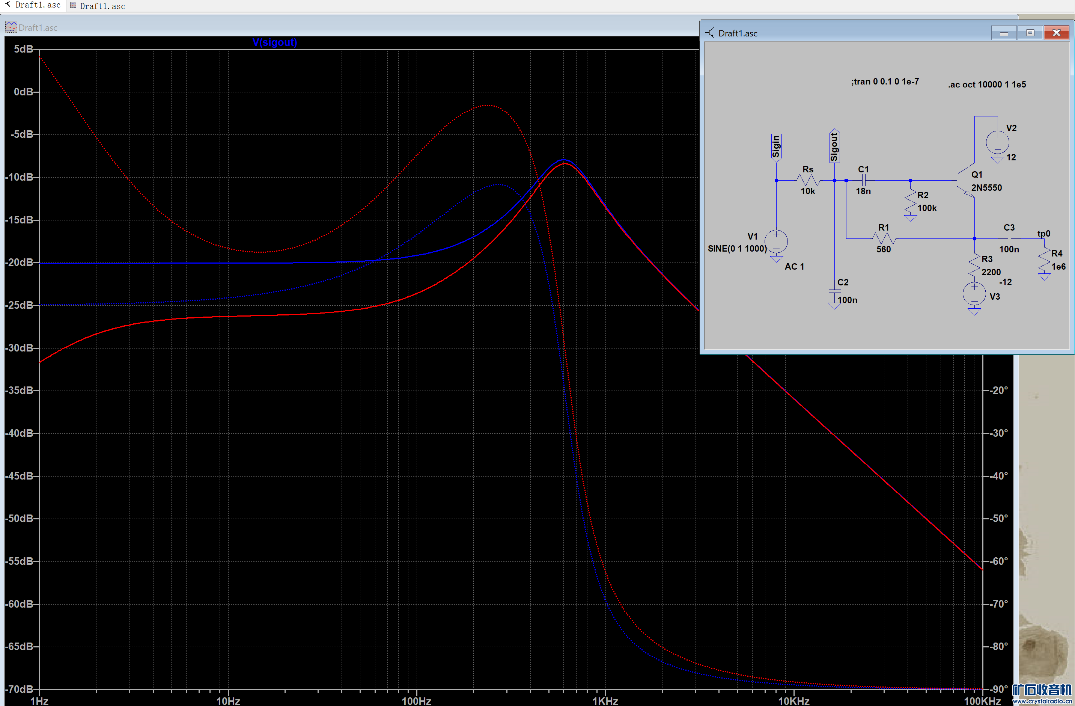Click the 10k value of Rs
The width and height of the screenshot is (1075, 706).
click(x=808, y=191)
